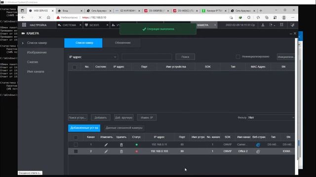Delete channel 1 with trash icon

[x=121, y=145]
